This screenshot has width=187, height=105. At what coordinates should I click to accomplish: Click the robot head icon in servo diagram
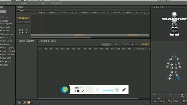[174, 56]
